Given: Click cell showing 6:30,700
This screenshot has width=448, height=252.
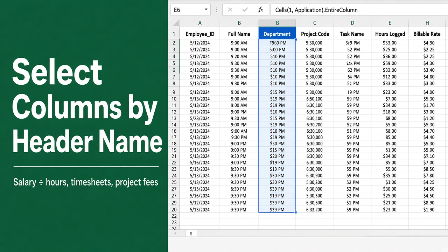Looking at the screenshot, I should 314,125.
